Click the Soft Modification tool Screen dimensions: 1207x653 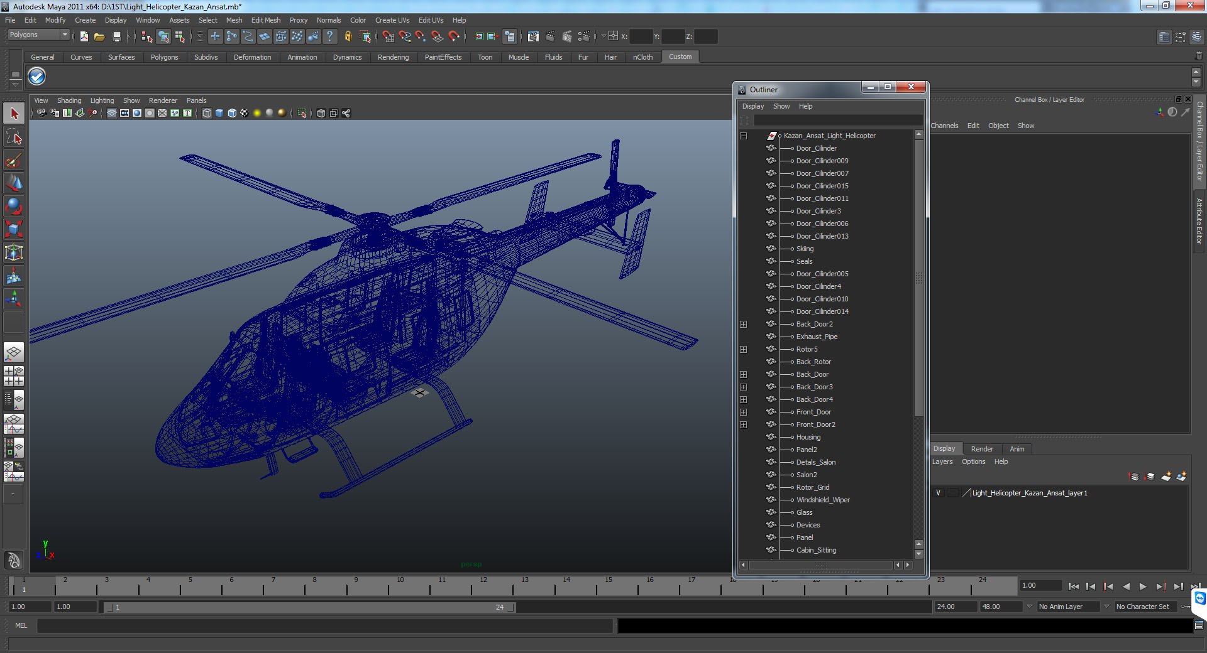pyautogui.click(x=14, y=275)
